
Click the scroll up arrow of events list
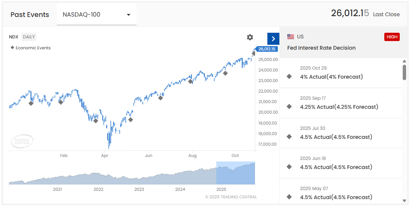[405, 61]
